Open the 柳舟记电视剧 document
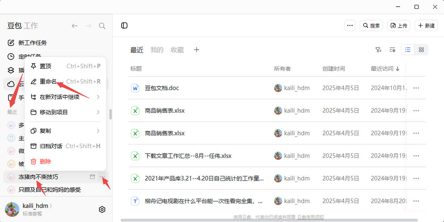Screen dimensions: 444x222 [x=204, y=201]
